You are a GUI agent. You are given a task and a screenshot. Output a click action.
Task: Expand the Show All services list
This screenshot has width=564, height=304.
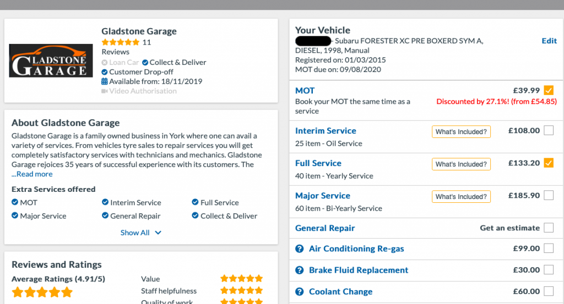pos(141,233)
